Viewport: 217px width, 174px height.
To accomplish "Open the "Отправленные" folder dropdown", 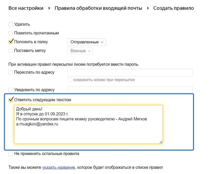I will point(86,42).
